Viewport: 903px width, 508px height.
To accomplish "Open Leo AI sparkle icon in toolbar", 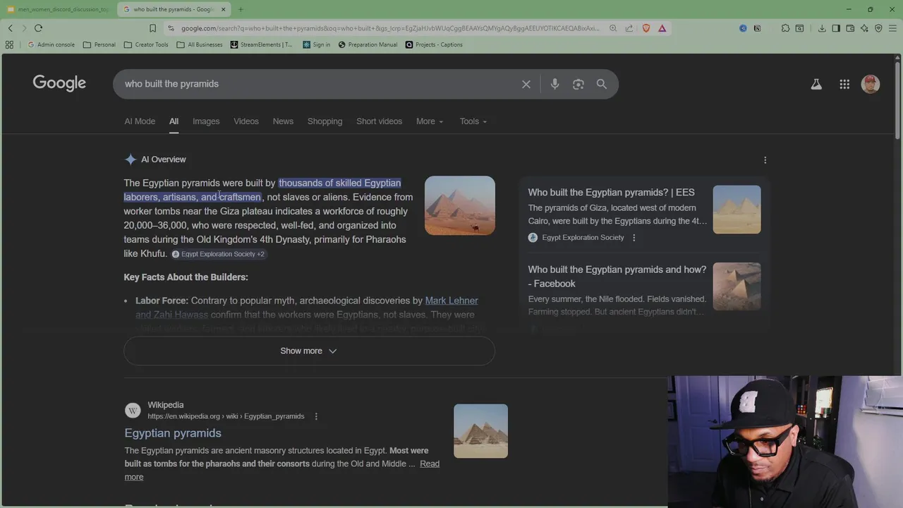I will pos(864,28).
